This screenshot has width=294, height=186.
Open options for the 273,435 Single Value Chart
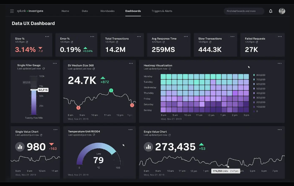click(x=280, y=130)
